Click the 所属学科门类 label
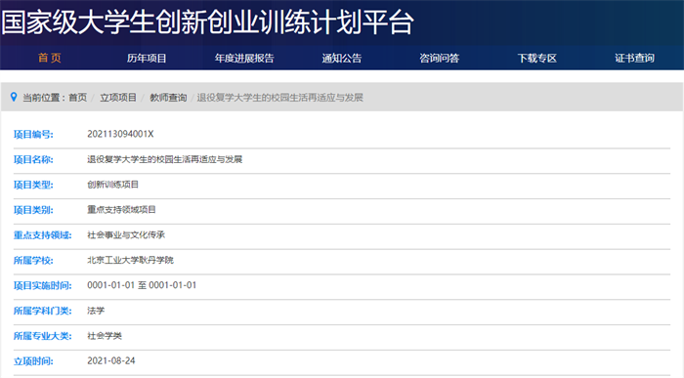684x378 pixels. (x=42, y=311)
